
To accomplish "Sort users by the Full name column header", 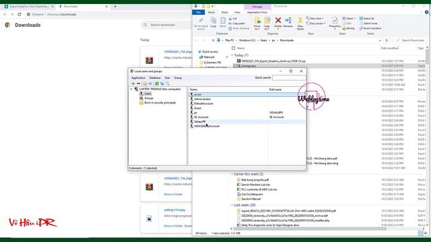I will tap(286, 89).
